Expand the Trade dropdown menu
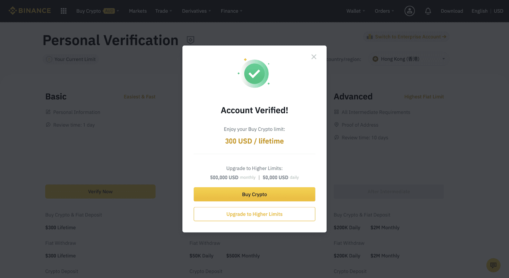This screenshot has height=278, width=509. click(164, 11)
